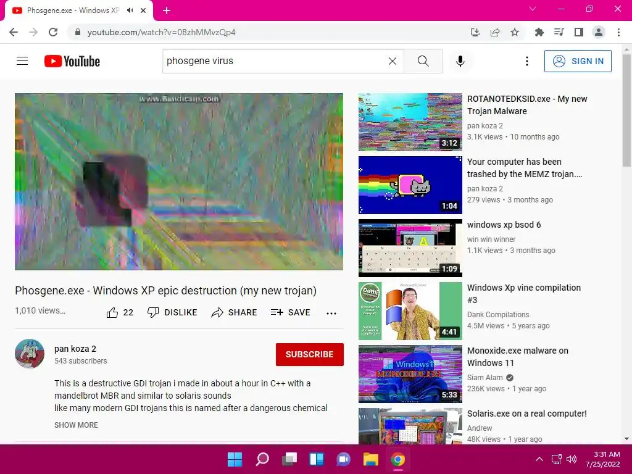Open the tab search chevron in title bar

tap(533, 9)
